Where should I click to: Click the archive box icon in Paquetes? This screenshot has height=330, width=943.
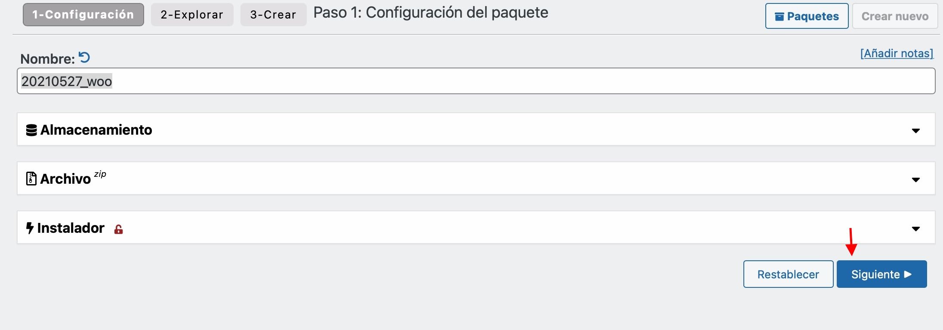click(779, 17)
